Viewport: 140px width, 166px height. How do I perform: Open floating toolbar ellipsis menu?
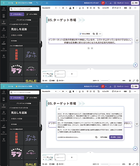click(100, 34)
